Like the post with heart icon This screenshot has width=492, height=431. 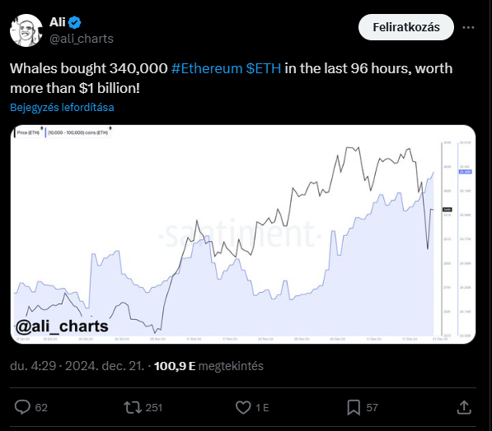point(243,407)
